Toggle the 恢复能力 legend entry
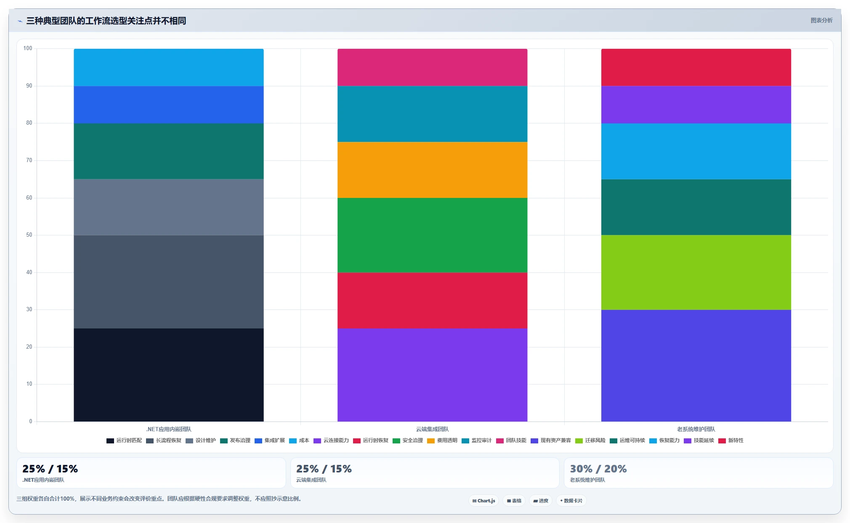Image resolution: width=850 pixels, height=523 pixels. pos(664,440)
